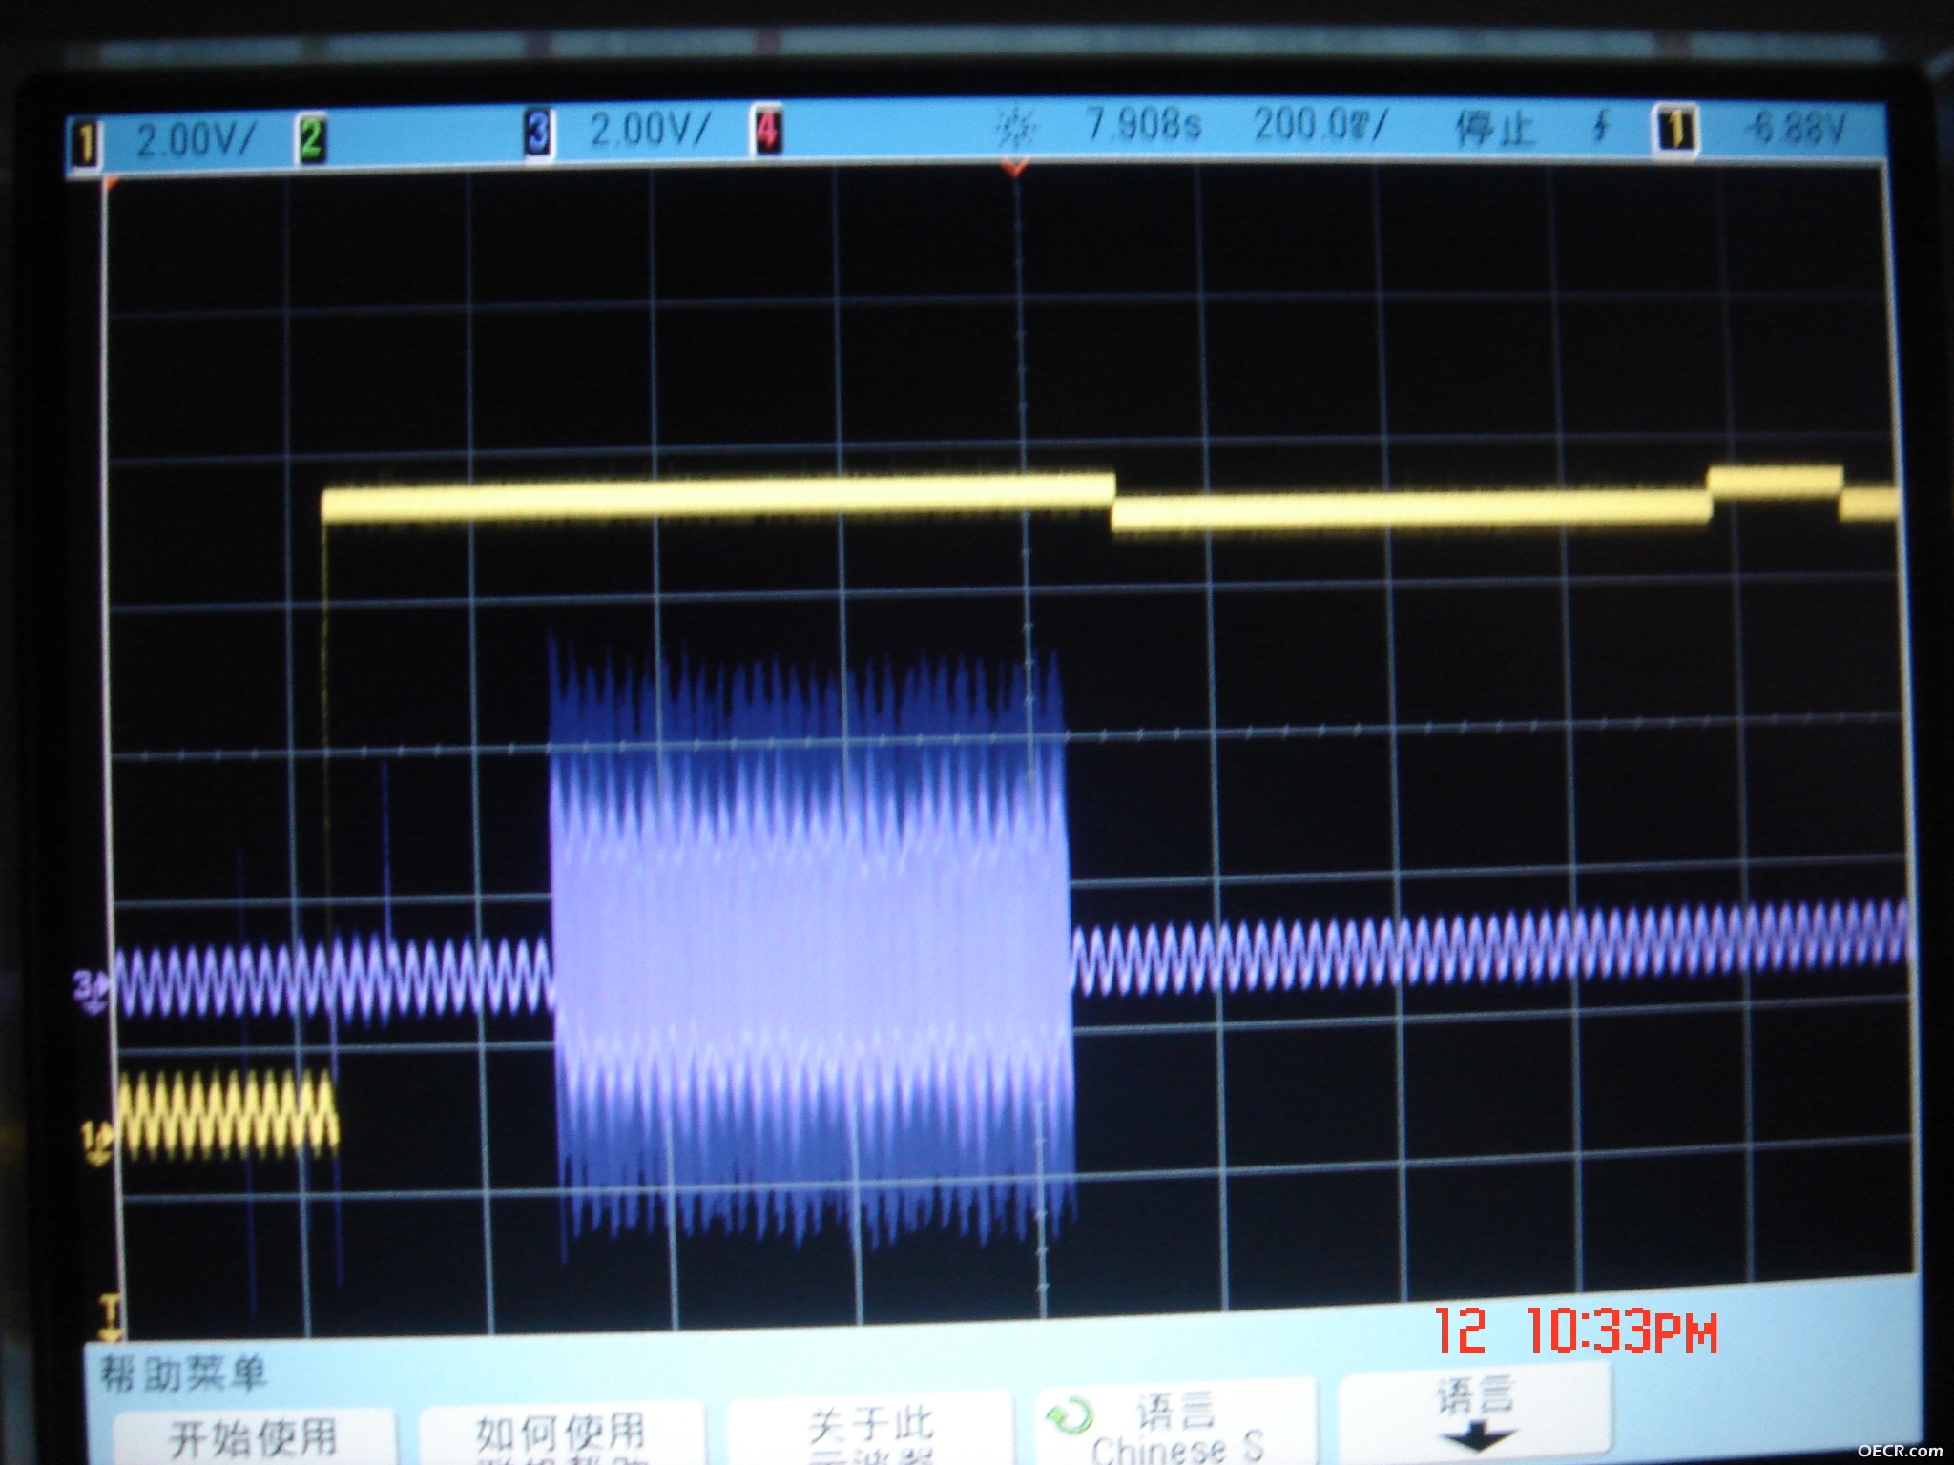Click the orange trigger time marker at top
This screenshot has height=1465, width=1954.
coord(1015,169)
